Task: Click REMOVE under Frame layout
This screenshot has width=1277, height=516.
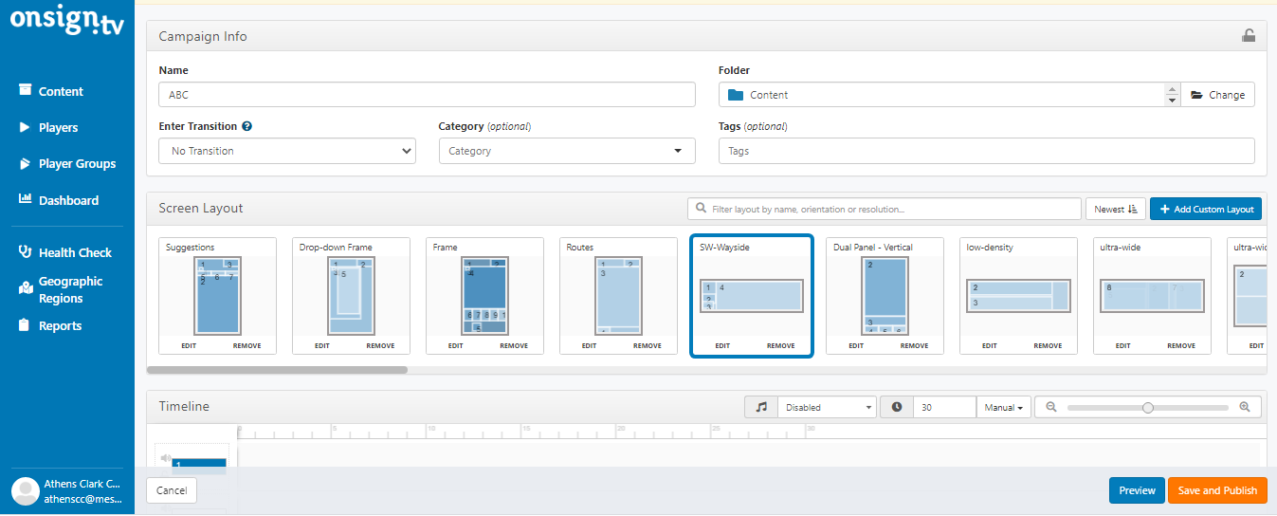Action: (514, 346)
